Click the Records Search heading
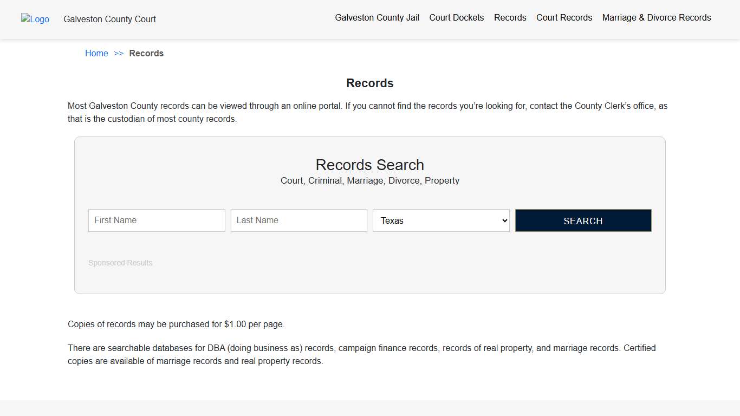Screen dimensions: 740x416 pyautogui.click(x=369, y=165)
